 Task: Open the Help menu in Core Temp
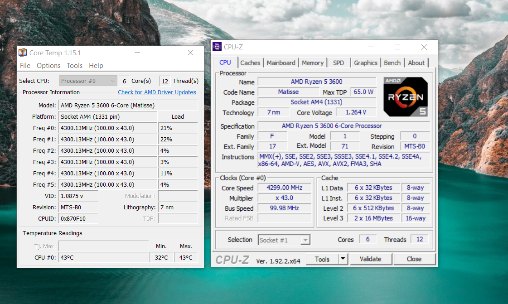(x=96, y=66)
